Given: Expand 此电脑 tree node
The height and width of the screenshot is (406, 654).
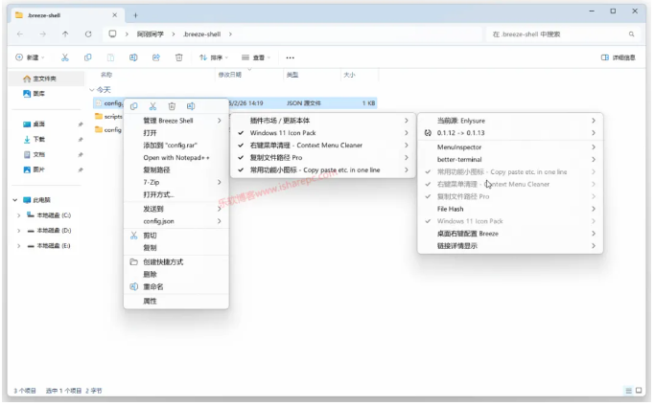Looking at the screenshot, I should click(x=15, y=200).
